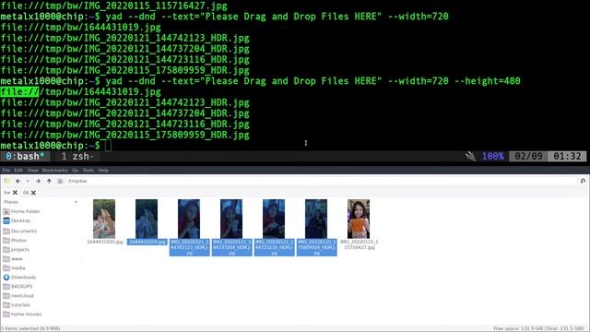The width and height of the screenshot is (590, 332).
Task: Open the File menu
Action: (6, 170)
